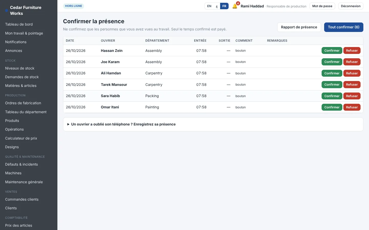Open the Machines page
This screenshot has width=369, height=230.
point(13,173)
